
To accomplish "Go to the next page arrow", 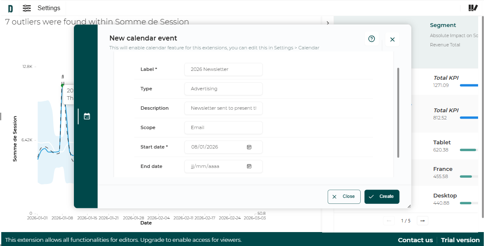I will tap(422, 221).
